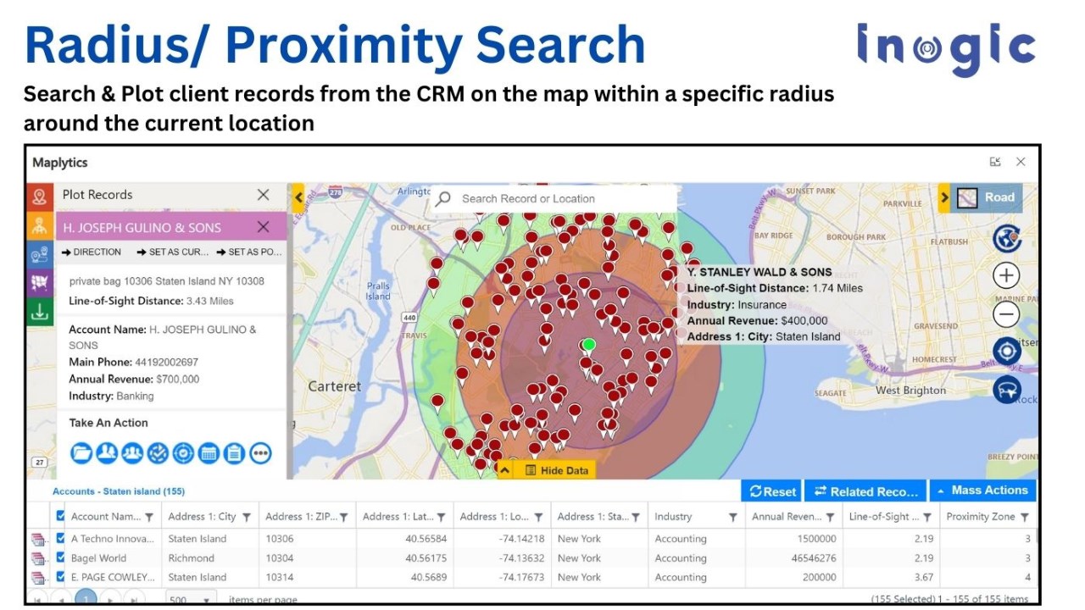Open more actions ellipsis icon

coord(260,453)
